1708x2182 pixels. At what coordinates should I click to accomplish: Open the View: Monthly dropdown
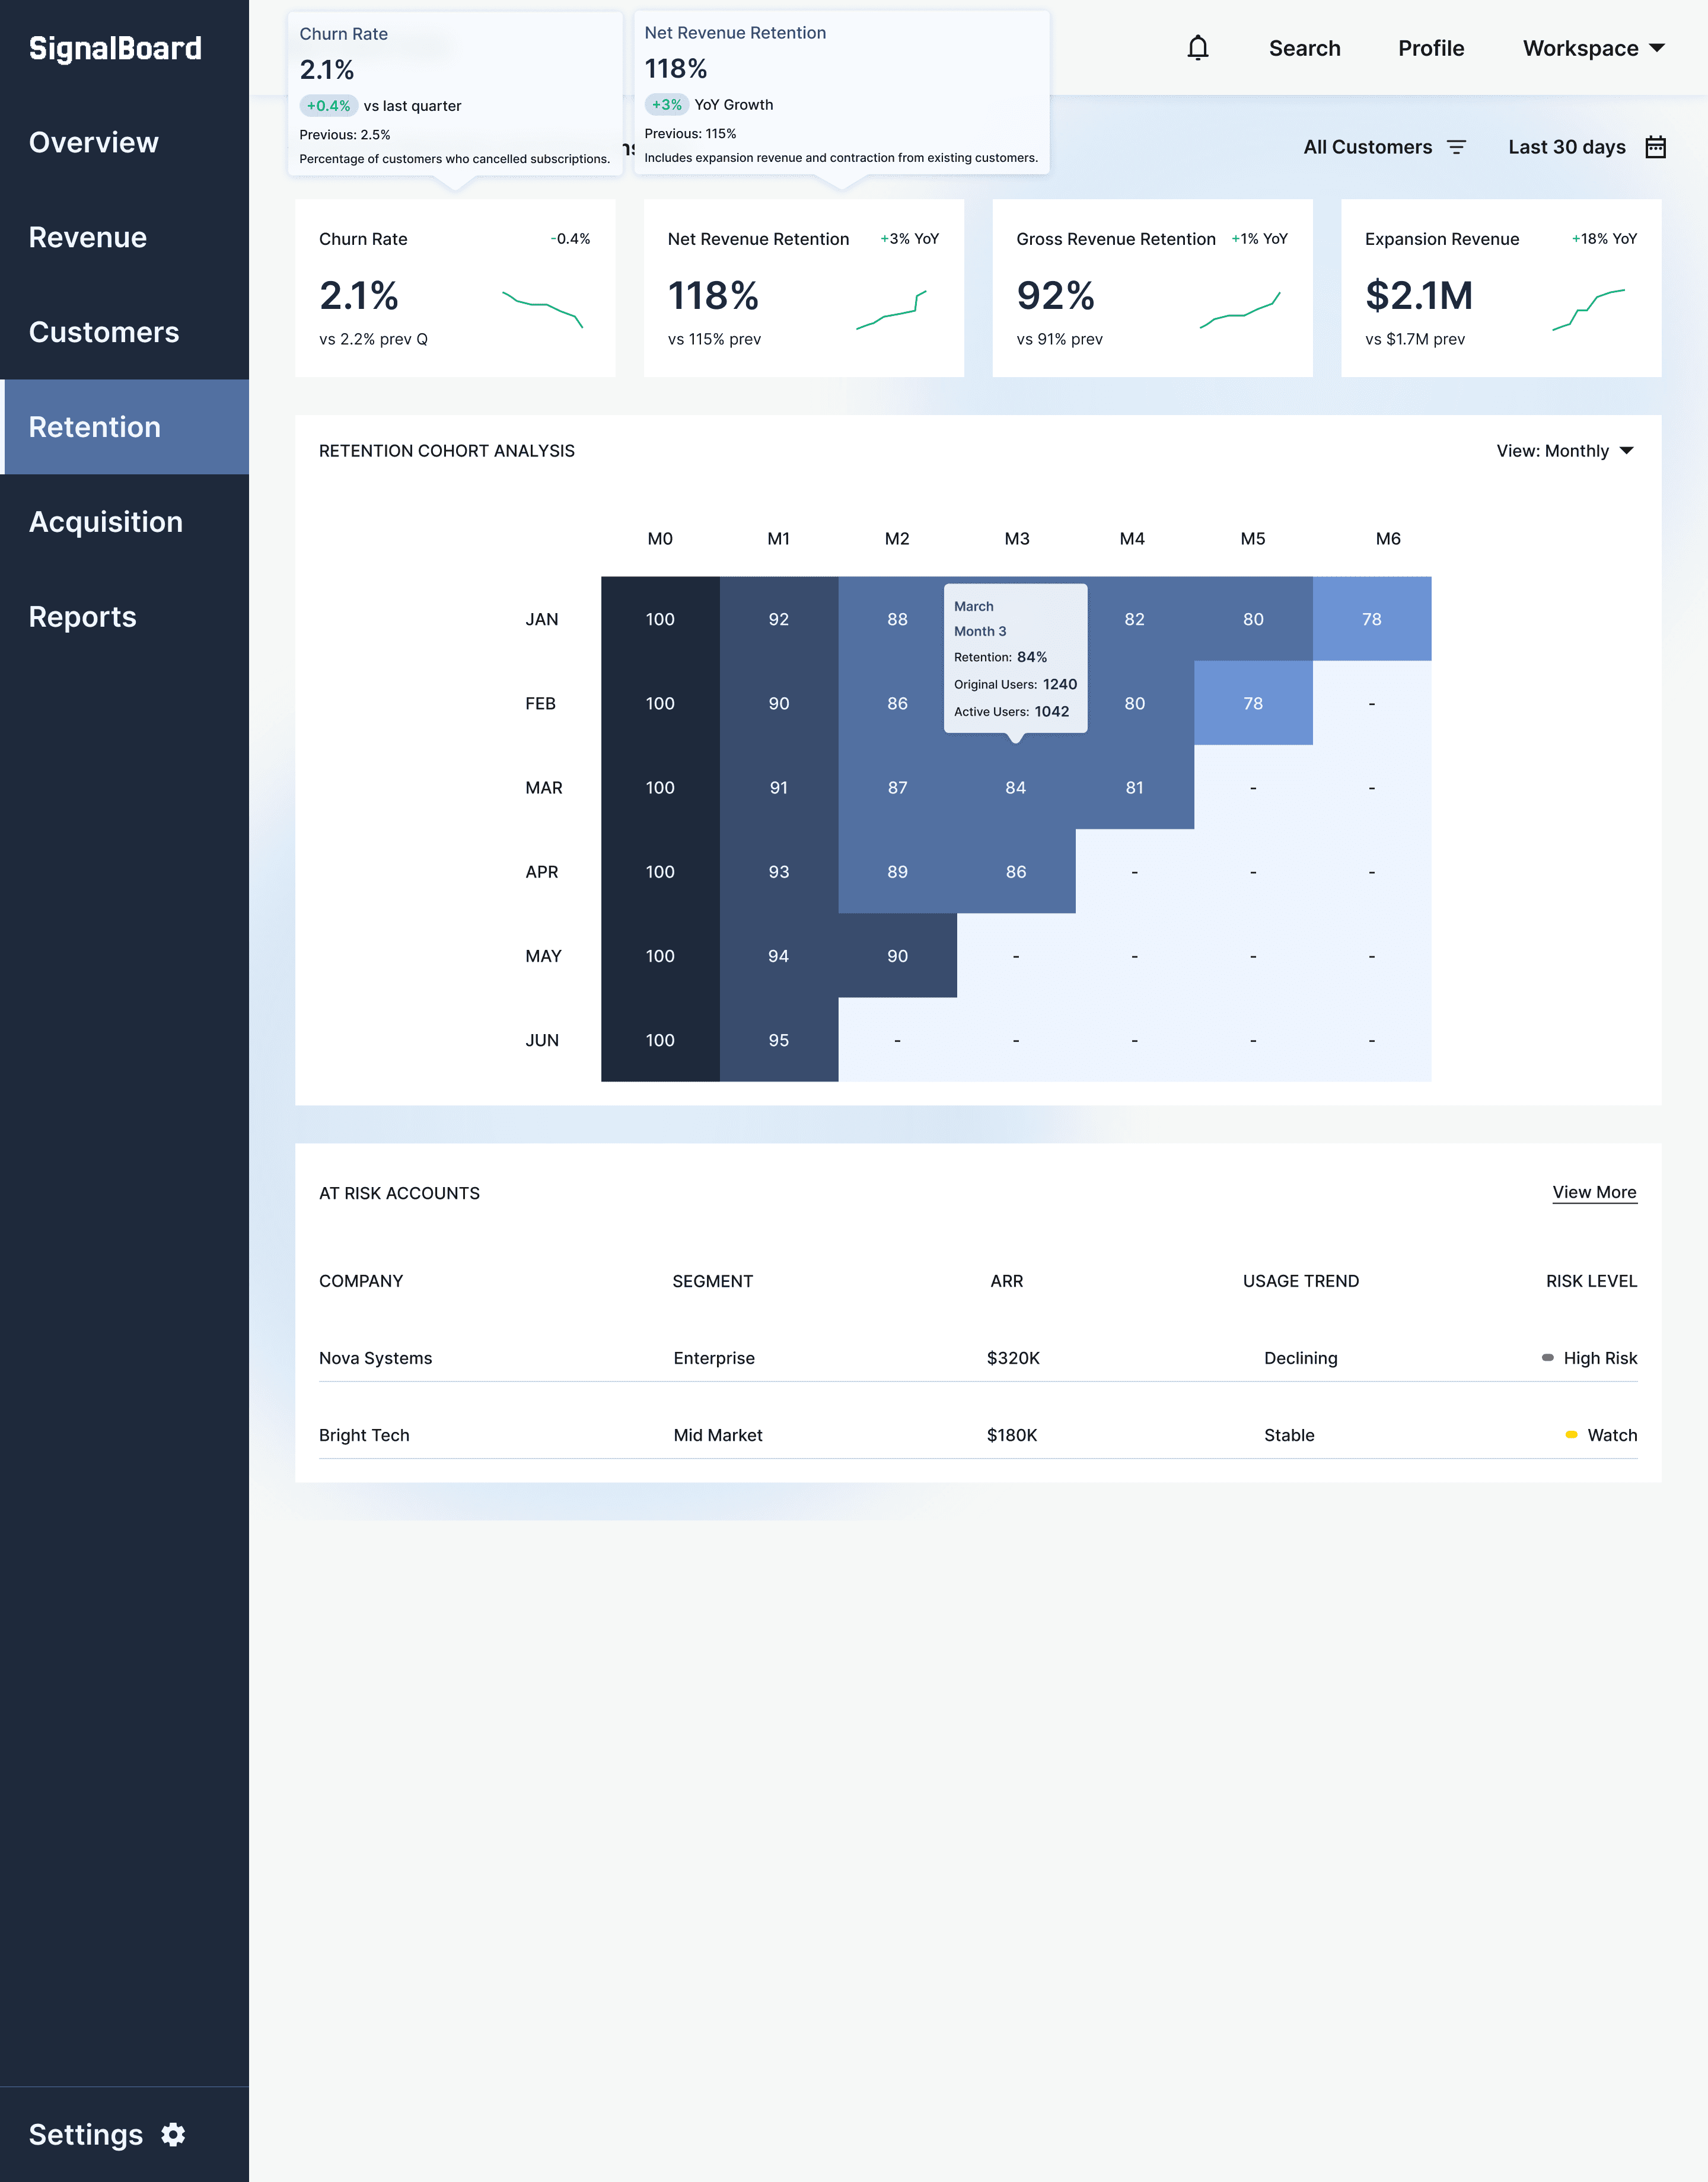(1564, 451)
